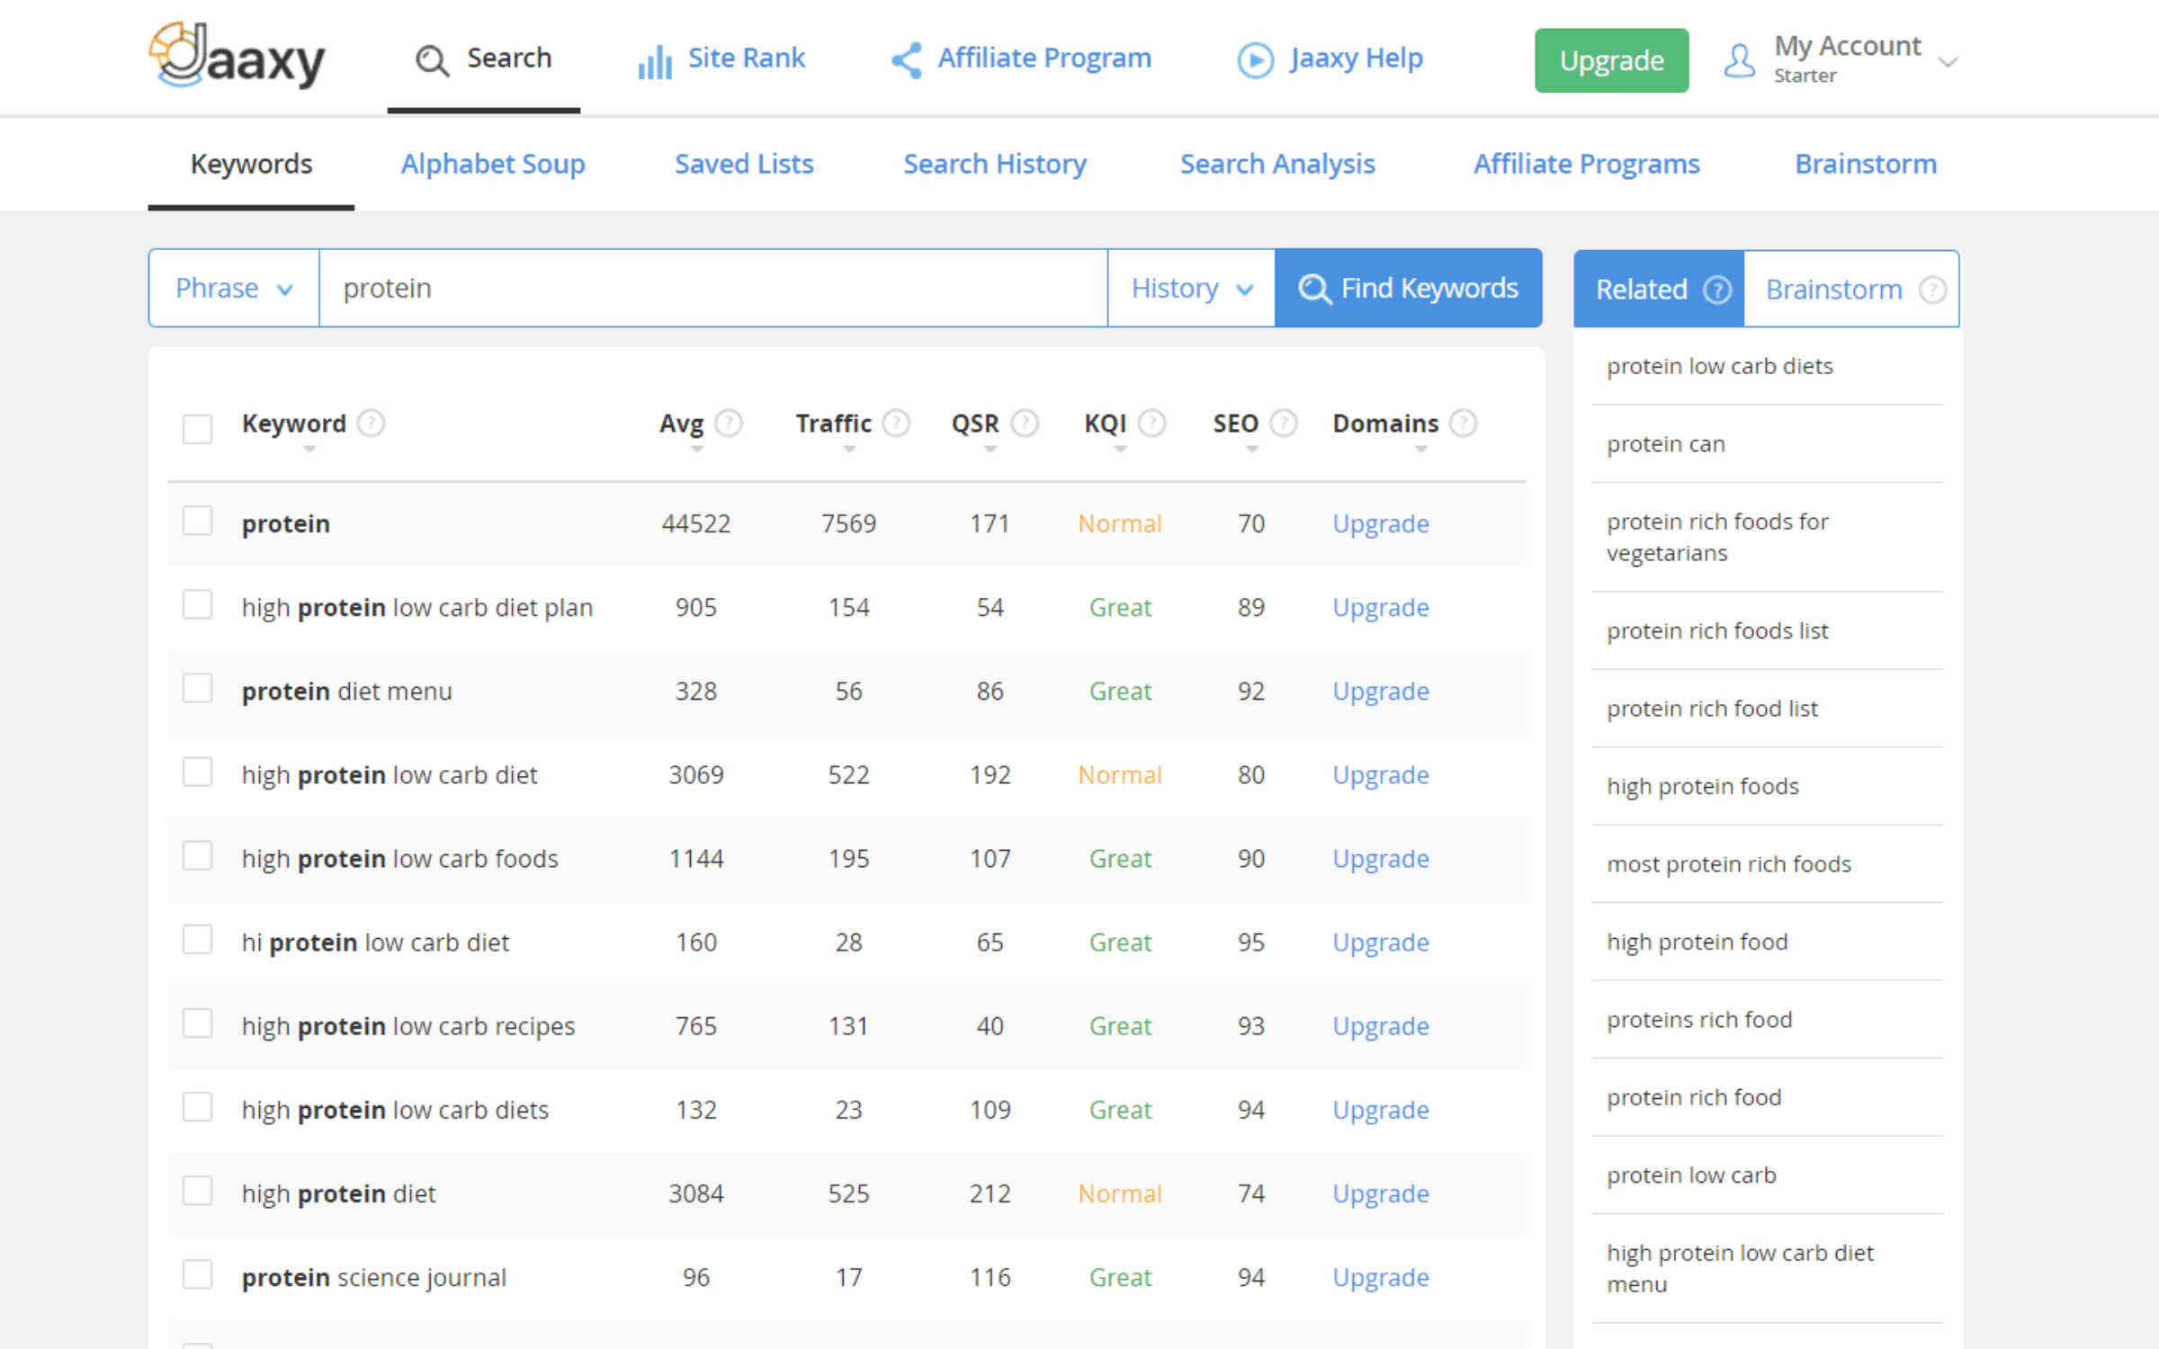Click the Affiliate Program share icon

[x=907, y=60]
